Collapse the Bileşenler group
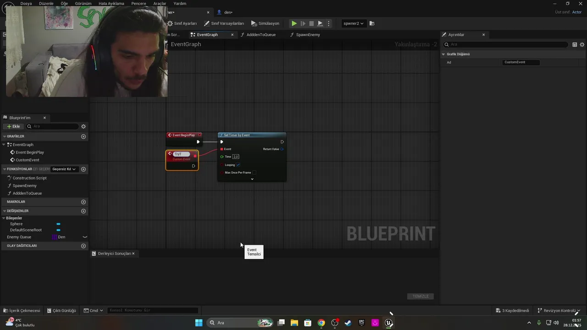587x330 pixels. tap(4, 218)
